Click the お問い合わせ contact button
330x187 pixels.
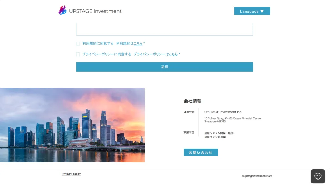coord(200,152)
